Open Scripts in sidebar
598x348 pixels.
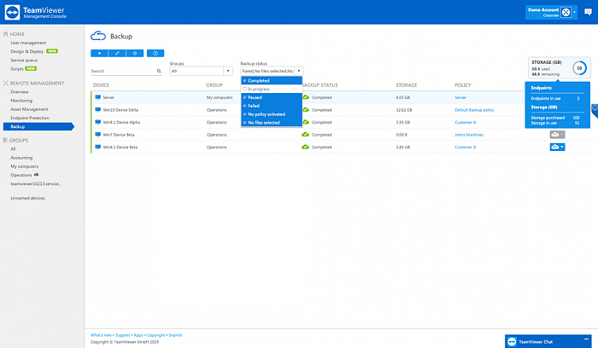pos(17,69)
